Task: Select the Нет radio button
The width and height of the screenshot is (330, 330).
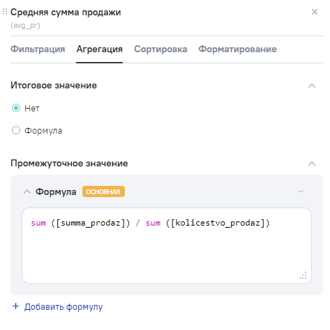Action: pos(16,108)
